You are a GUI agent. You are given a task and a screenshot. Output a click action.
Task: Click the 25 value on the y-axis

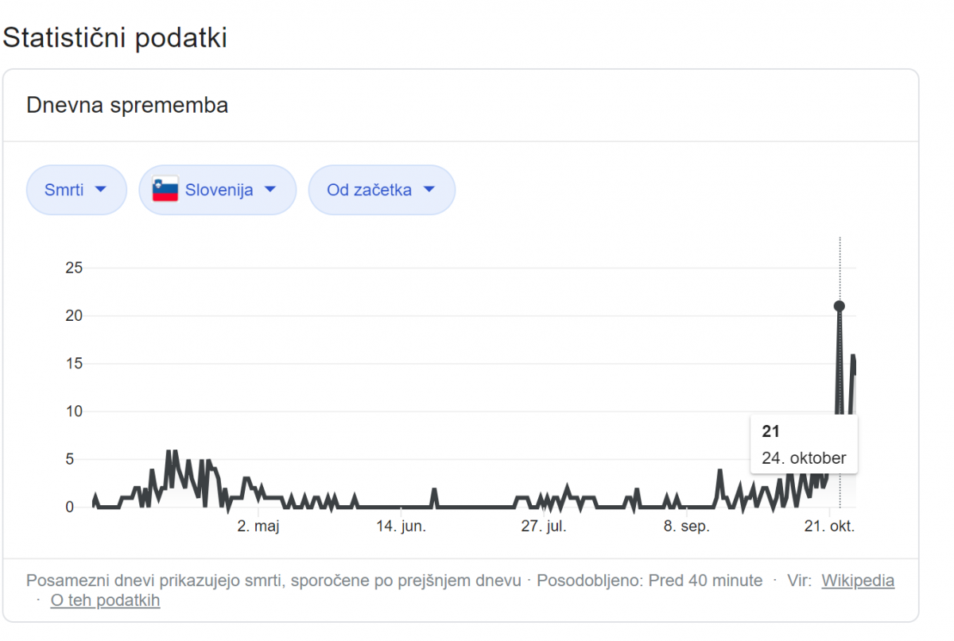pos(74,268)
